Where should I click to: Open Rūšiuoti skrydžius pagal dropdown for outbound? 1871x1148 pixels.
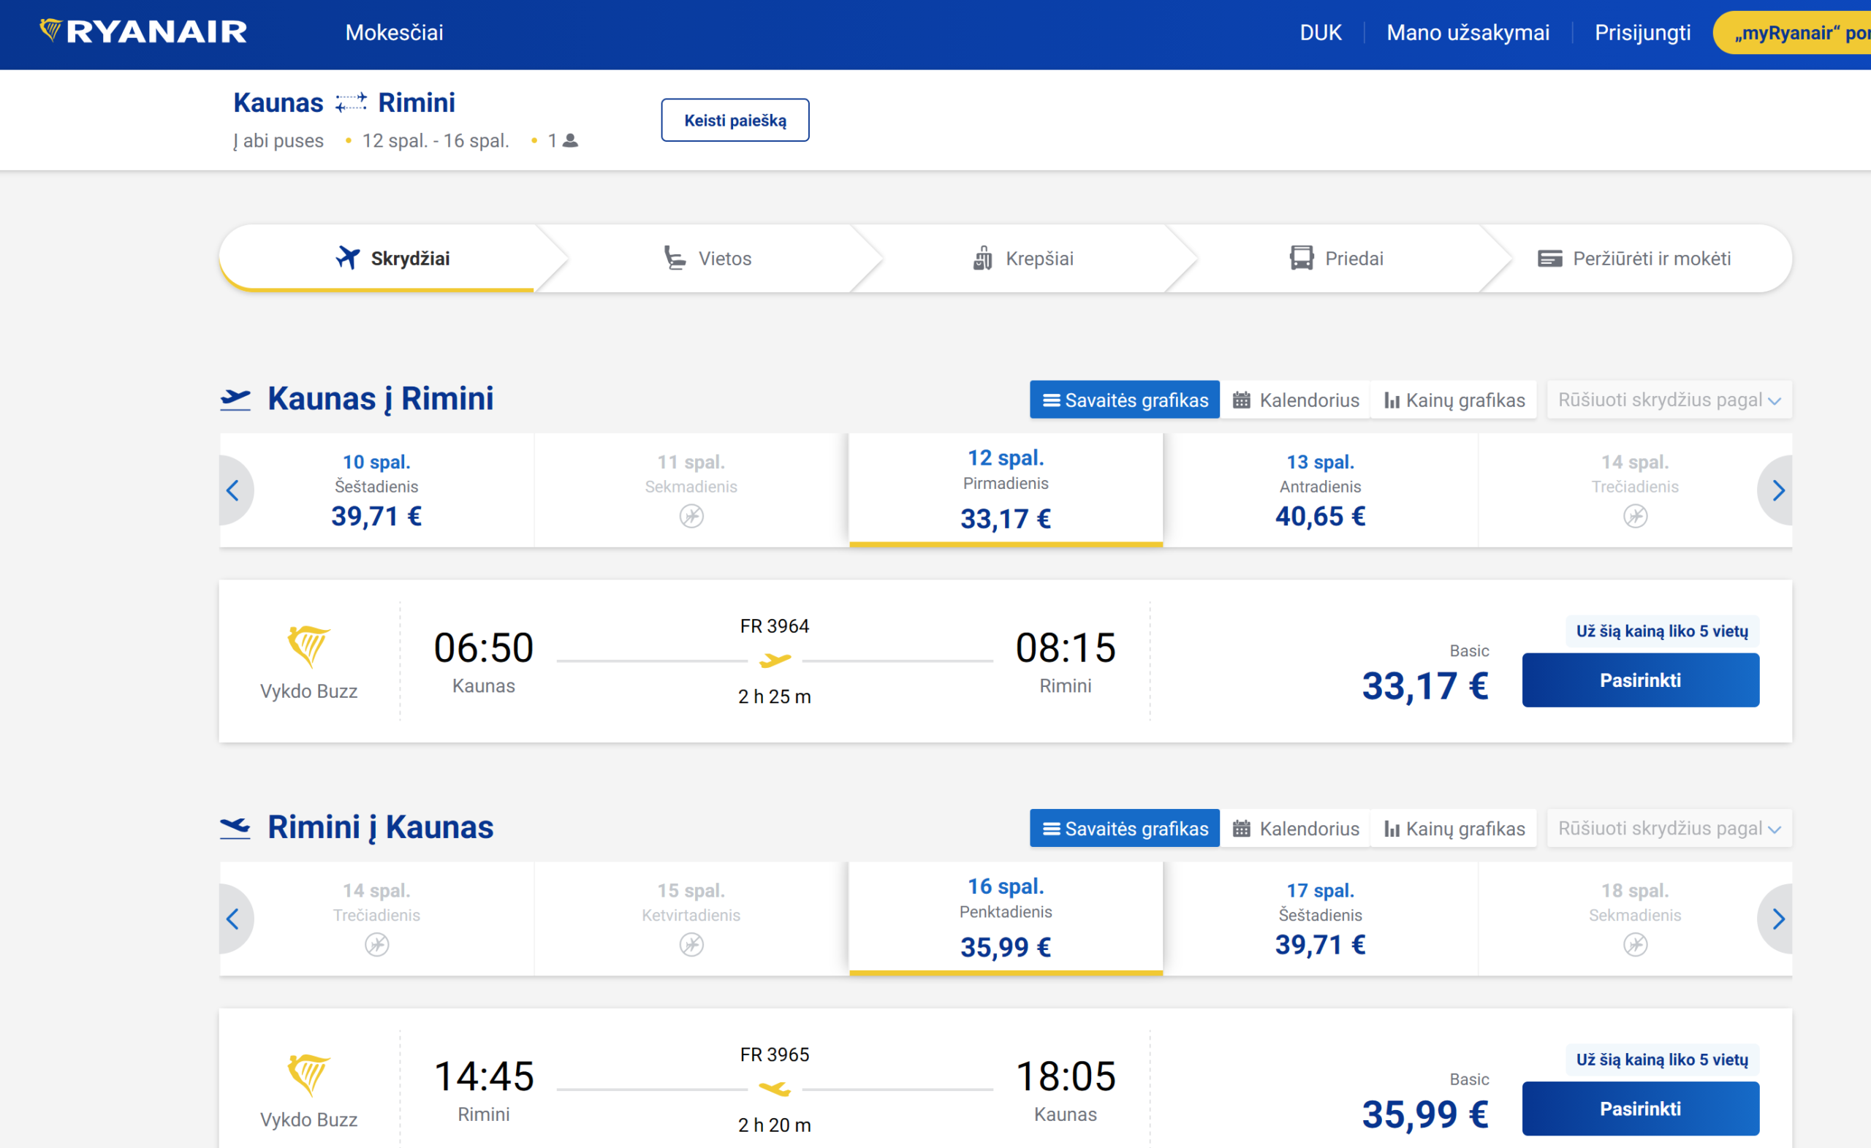[x=1670, y=400]
